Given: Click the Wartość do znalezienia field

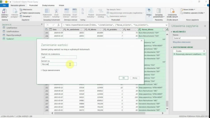Looking at the screenshot, I should [59, 57].
